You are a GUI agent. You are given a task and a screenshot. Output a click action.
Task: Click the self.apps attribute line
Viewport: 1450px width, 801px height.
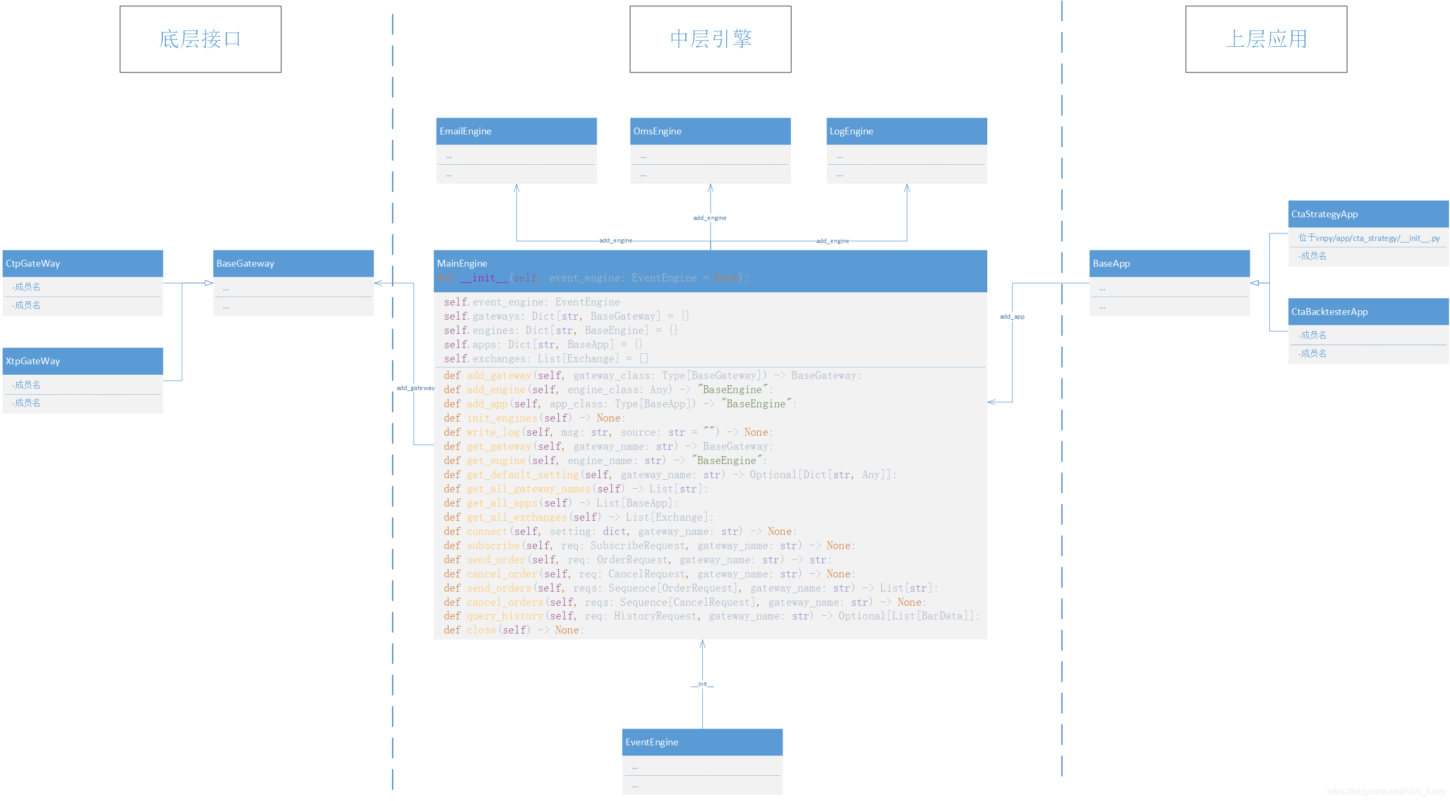(543, 344)
